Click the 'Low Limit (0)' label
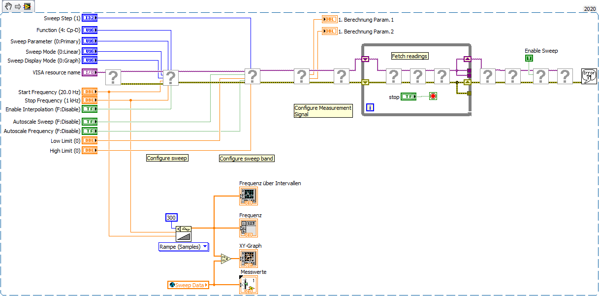Viewport: 599px width, 296px height. [x=65, y=141]
